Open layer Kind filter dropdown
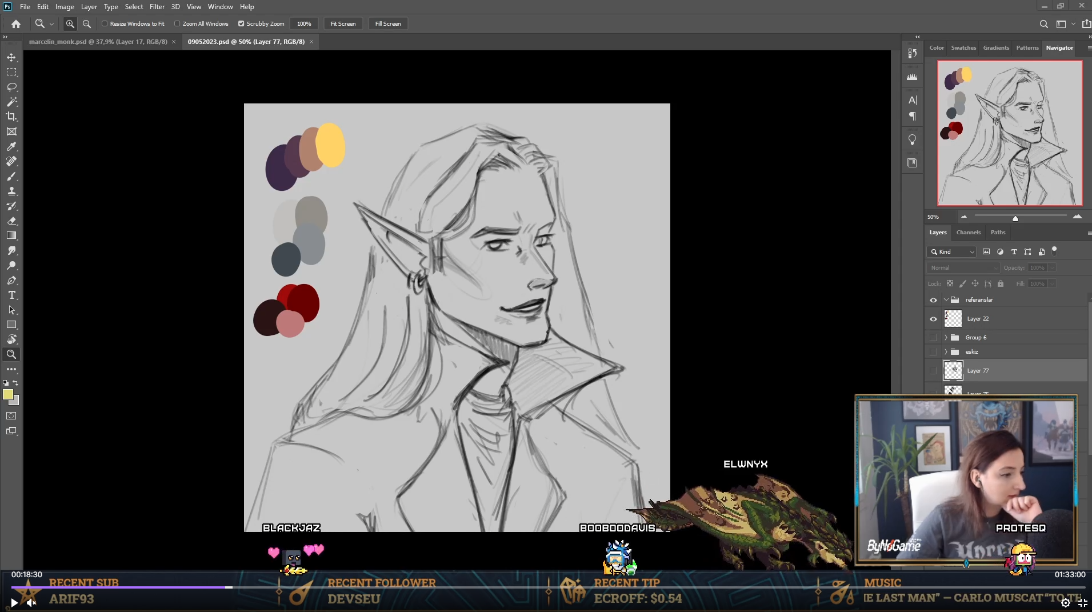The height and width of the screenshot is (612, 1092). pos(951,251)
